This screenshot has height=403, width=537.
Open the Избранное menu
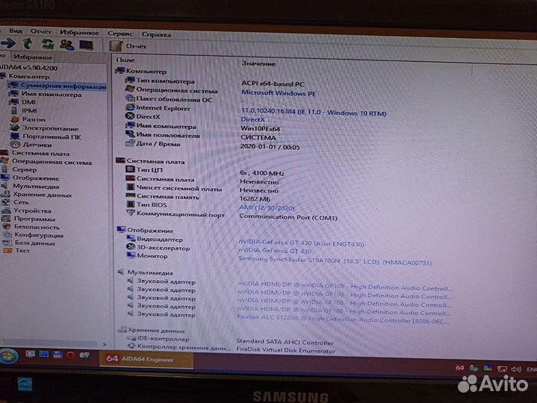click(x=79, y=33)
